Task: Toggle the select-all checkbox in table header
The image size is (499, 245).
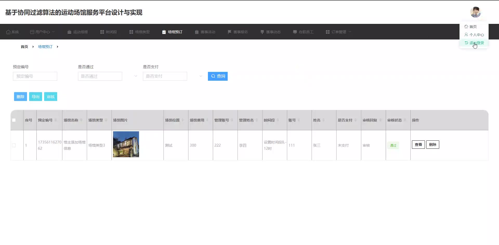Action: (14, 120)
